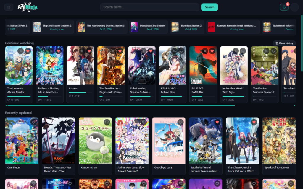Viewport: 303px width, 189px height.
Task: Remove KAMUI: He's Behind You from history
Action: tap(174, 51)
